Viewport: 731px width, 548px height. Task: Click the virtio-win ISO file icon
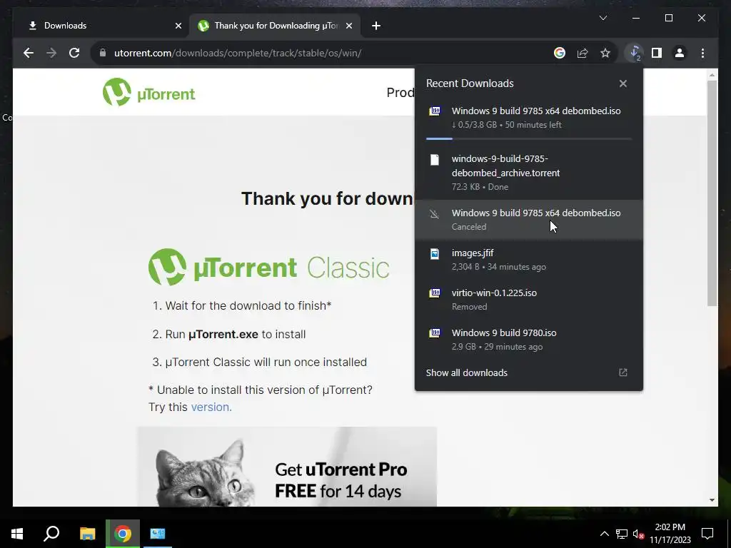[x=435, y=293]
